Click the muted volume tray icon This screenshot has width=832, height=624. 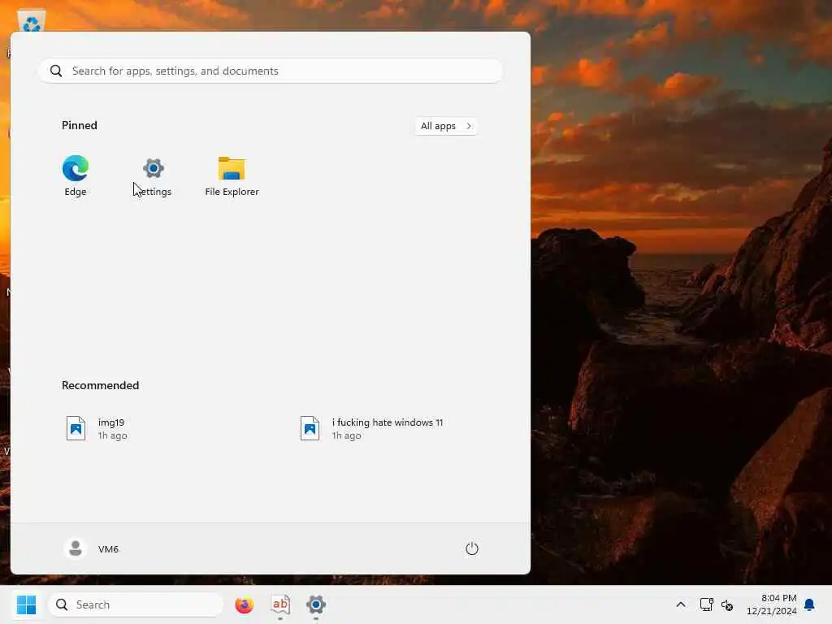click(727, 604)
